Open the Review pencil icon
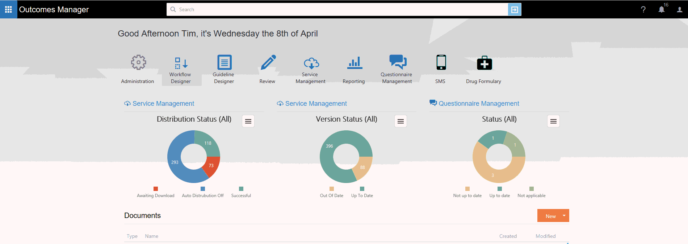 (x=268, y=63)
